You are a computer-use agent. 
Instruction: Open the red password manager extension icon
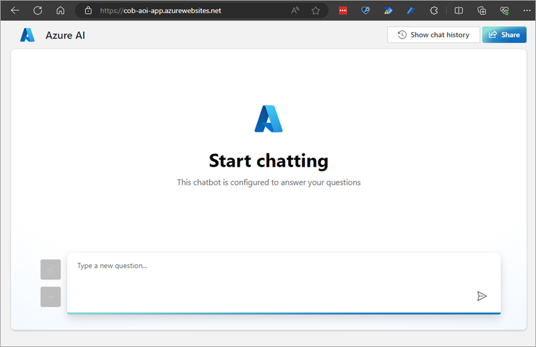343,11
